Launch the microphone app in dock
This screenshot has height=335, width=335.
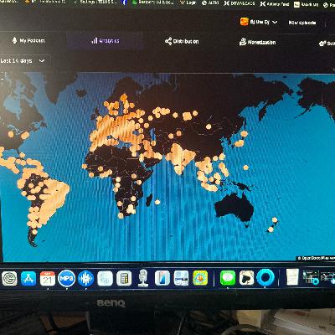coord(143,278)
